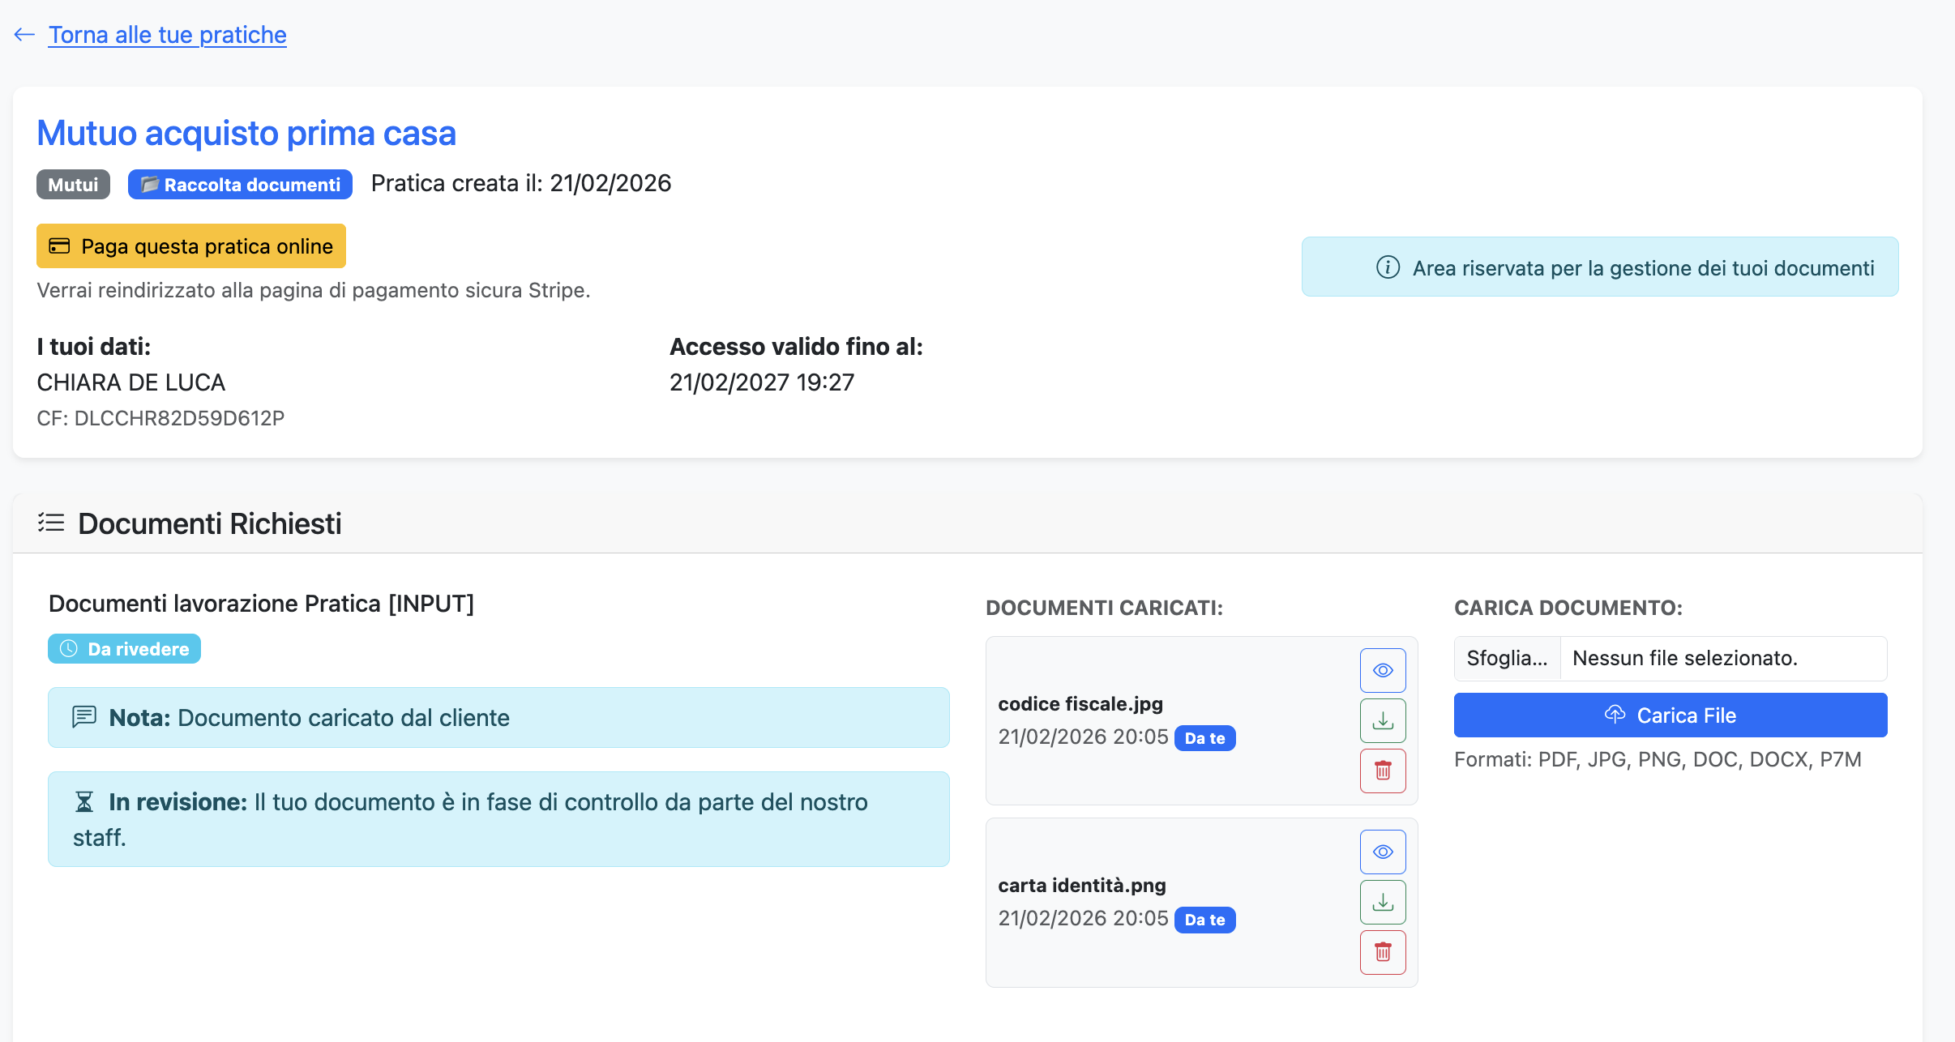The image size is (1955, 1042).
Task: Click the info icon in the reserved area banner
Action: (1388, 267)
